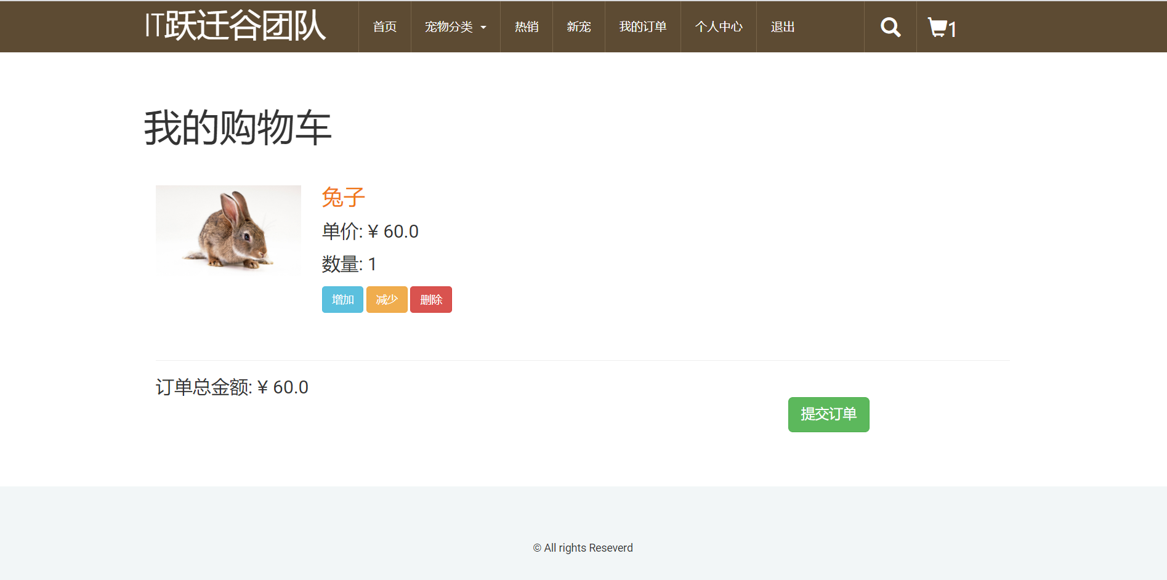Open the 新宠 nav item
Image resolution: width=1167 pixels, height=580 pixels.
click(x=579, y=26)
